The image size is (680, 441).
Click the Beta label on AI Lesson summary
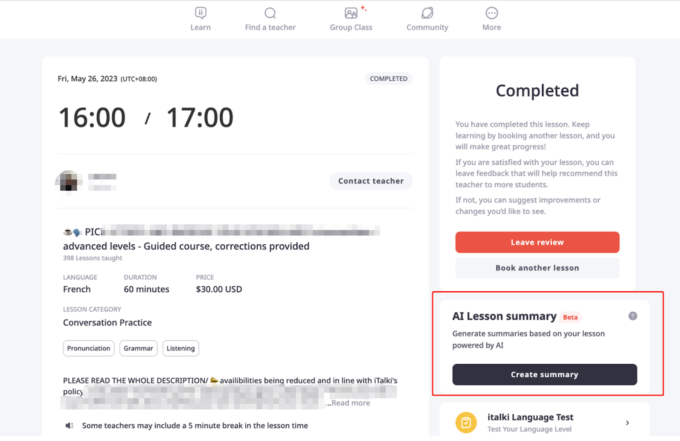pyautogui.click(x=570, y=317)
